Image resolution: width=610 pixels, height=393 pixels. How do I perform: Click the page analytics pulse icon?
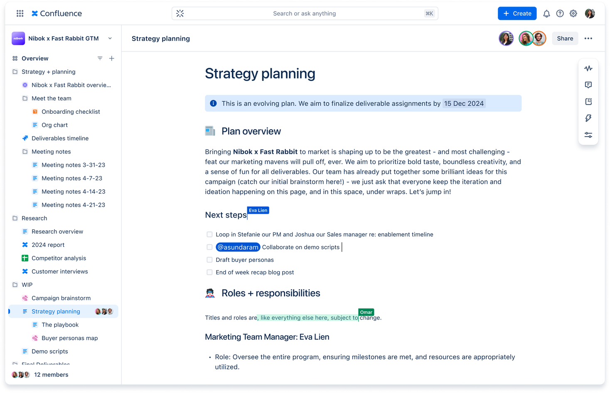pos(588,68)
